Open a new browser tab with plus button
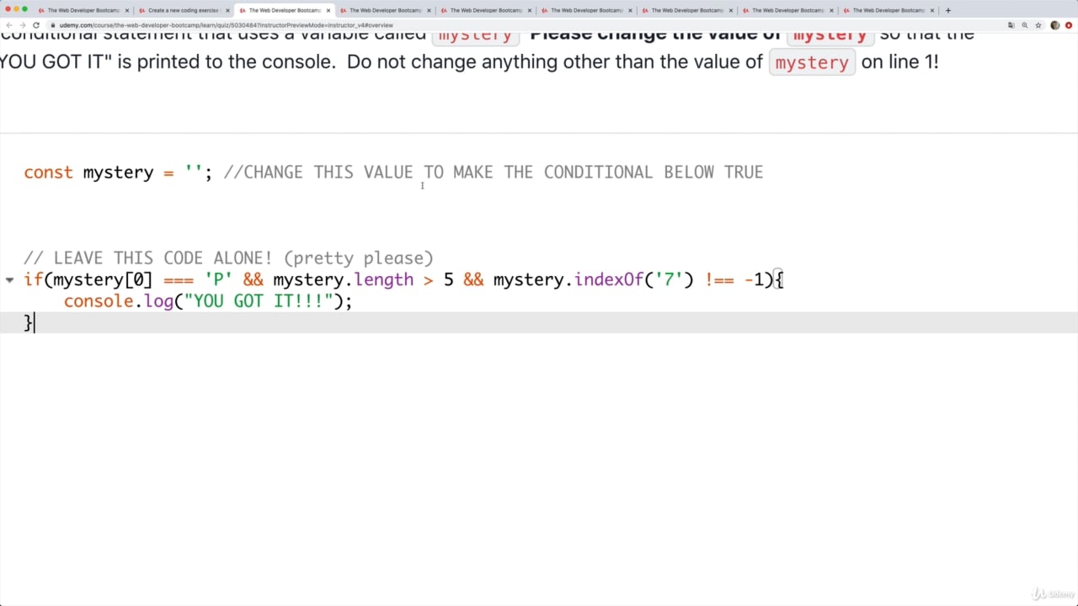The image size is (1078, 606). [948, 10]
